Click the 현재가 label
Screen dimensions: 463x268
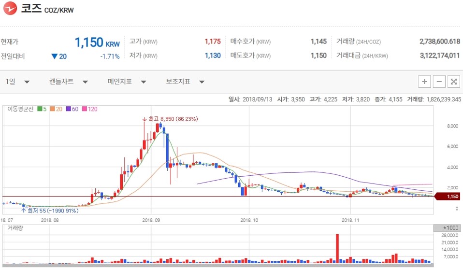[10, 42]
